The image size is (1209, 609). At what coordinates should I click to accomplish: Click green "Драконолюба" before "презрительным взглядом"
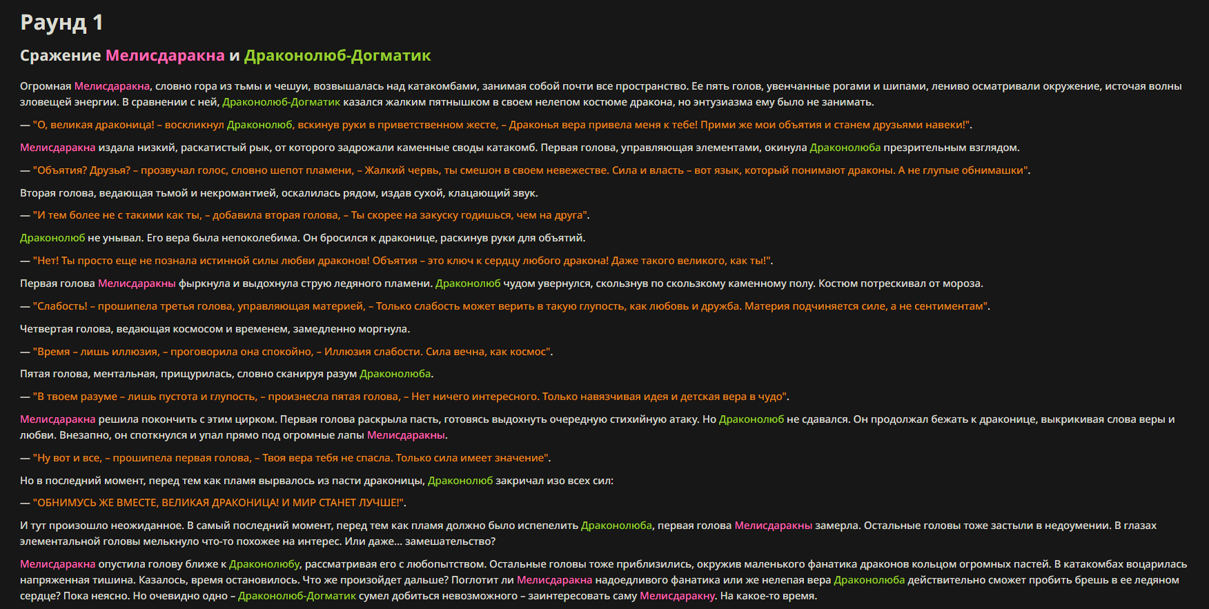coord(845,148)
